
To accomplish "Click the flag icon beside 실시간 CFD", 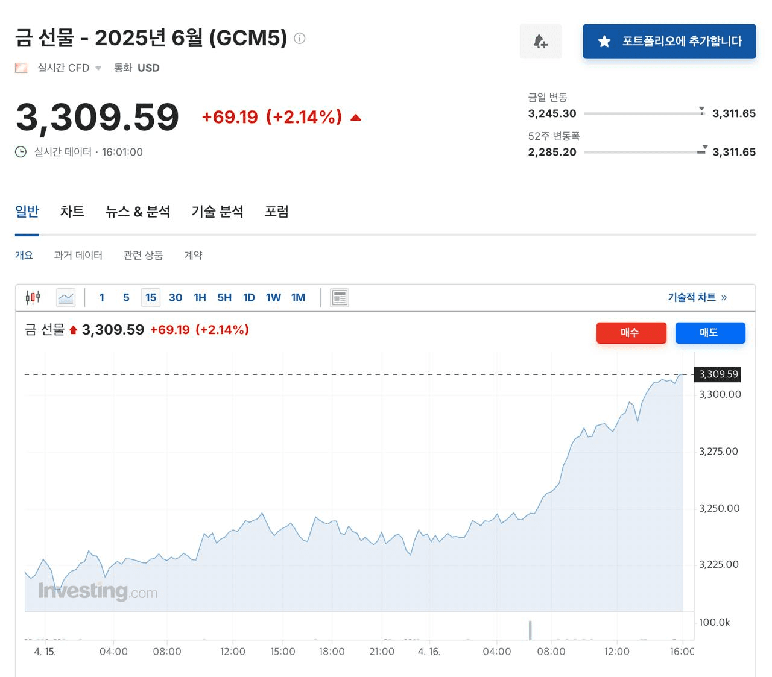I will pos(21,68).
